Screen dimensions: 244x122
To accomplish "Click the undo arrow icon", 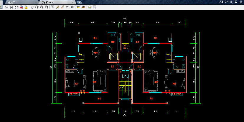I will point(67,7).
